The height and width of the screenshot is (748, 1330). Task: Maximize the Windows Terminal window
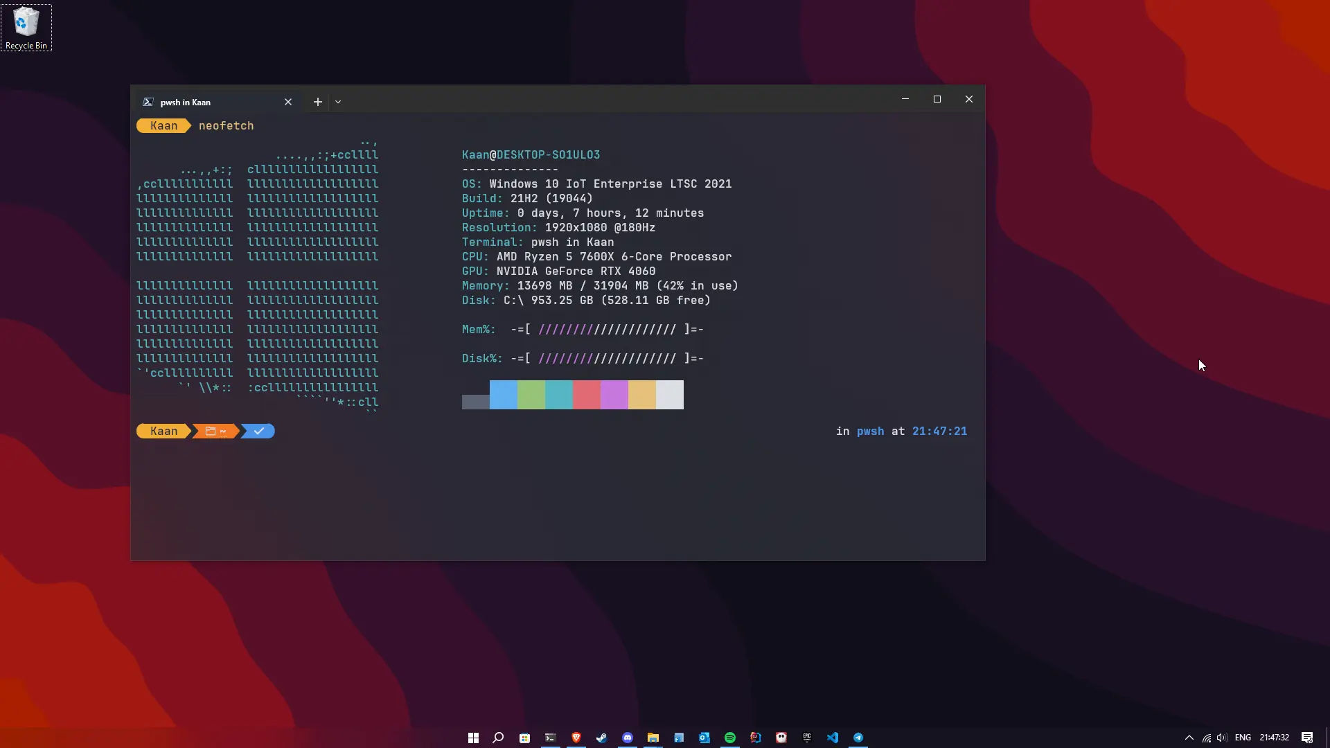point(937,99)
